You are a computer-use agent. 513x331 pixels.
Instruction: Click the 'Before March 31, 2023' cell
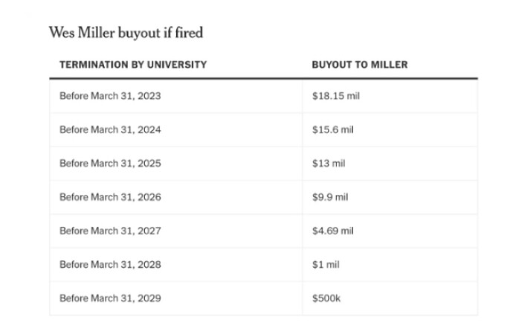[x=110, y=96]
